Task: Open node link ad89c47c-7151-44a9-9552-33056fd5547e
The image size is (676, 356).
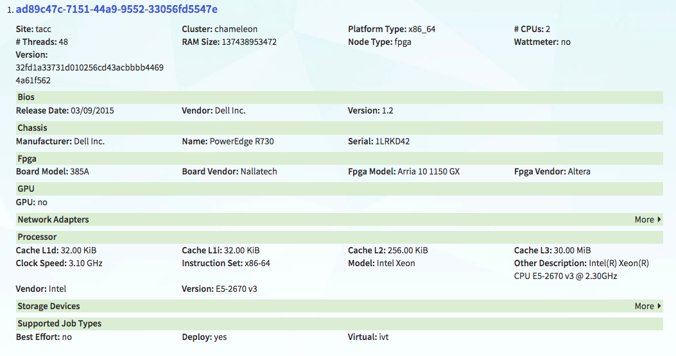Action: click(x=116, y=9)
